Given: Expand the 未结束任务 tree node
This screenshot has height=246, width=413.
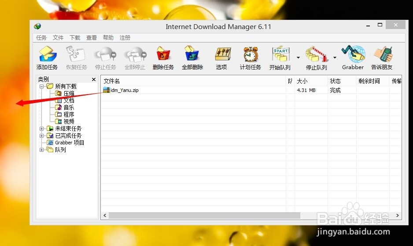Looking at the screenshot, I should click(x=42, y=129).
